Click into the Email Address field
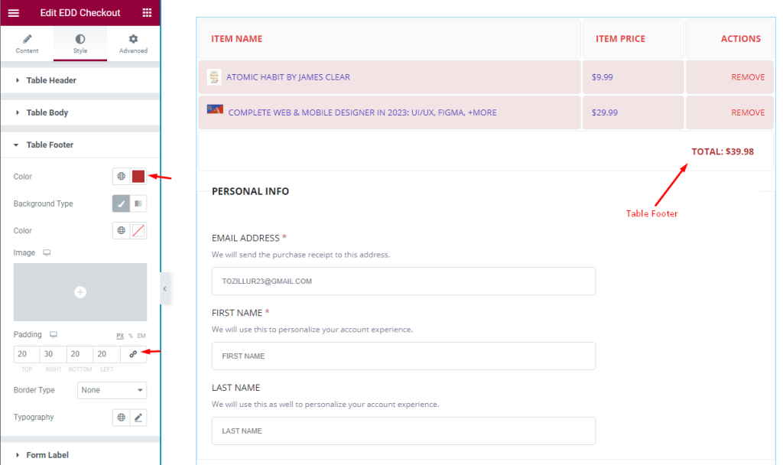This screenshot has height=465, width=783. [x=404, y=281]
